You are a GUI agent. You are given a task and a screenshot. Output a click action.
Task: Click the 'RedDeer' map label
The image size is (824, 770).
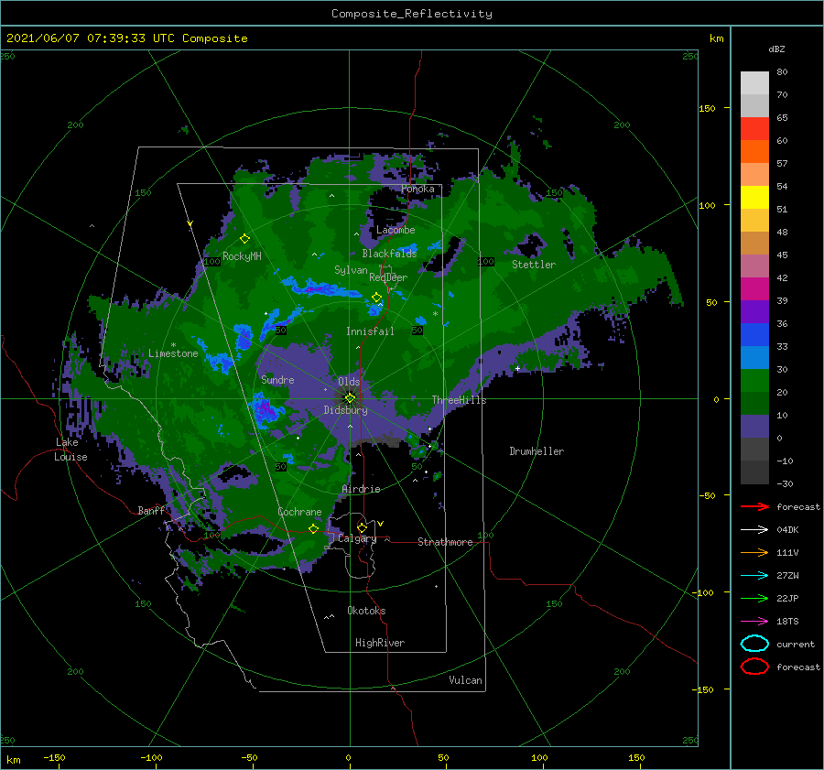(x=388, y=277)
